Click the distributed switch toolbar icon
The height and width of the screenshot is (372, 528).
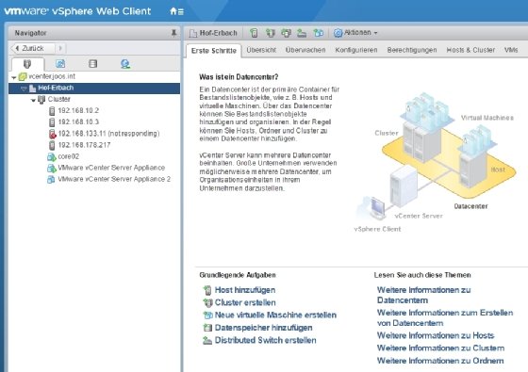pos(302,33)
